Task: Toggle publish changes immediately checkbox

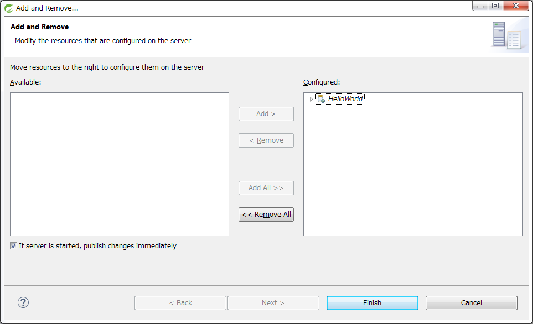Action: point(14,246)
